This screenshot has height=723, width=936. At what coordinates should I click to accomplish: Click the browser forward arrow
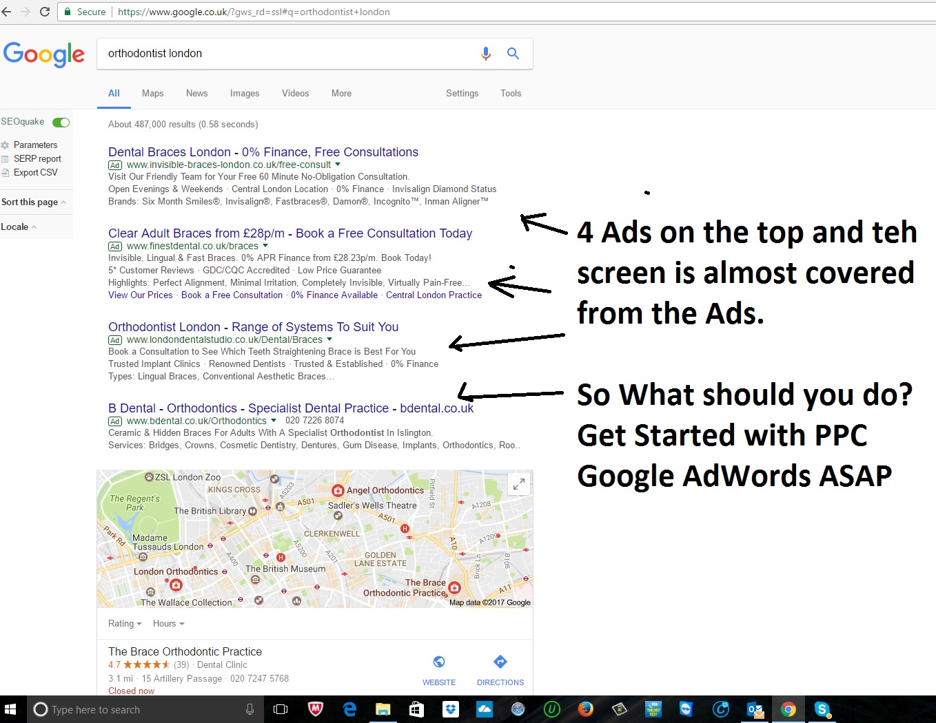(x=26, y=12)
